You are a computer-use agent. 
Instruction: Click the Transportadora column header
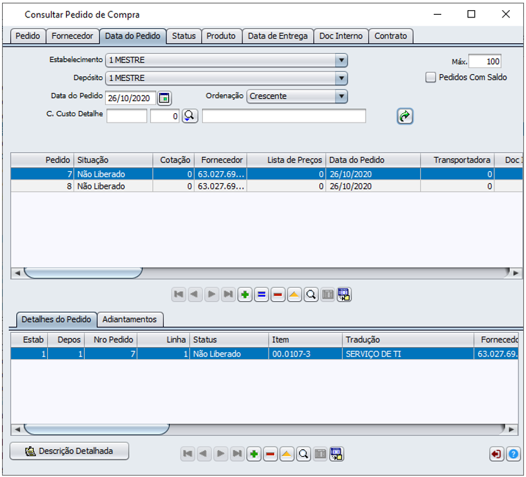click(x=457, y=160)
